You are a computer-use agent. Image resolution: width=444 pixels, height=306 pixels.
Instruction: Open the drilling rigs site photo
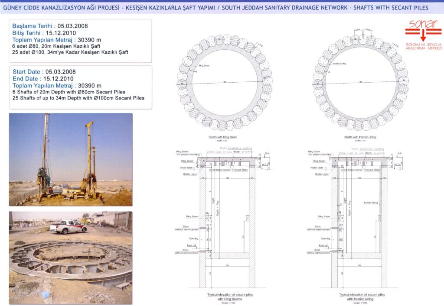71,159
